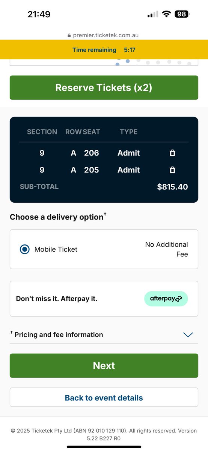Tap the battery indicator showing 98
208x452 pixels.
pyautogui.click(x=182, y=14)
